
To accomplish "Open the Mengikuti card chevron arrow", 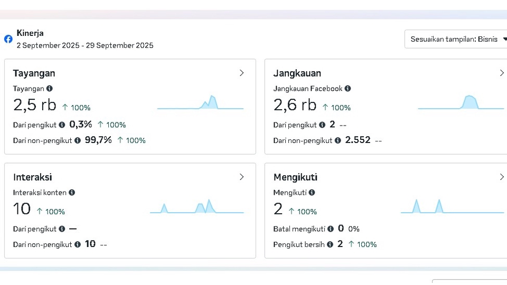I will click(x=502, y=177).
